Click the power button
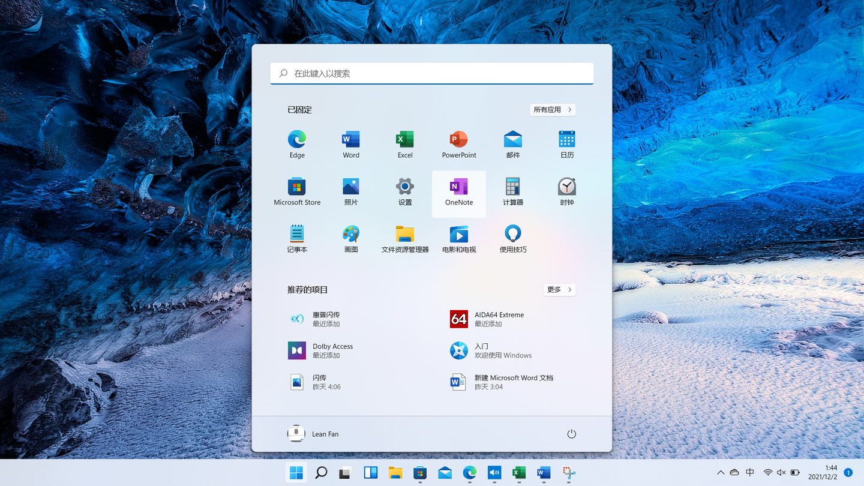The height and width of the screenshot is (486, 864). (x=571, y=434)
